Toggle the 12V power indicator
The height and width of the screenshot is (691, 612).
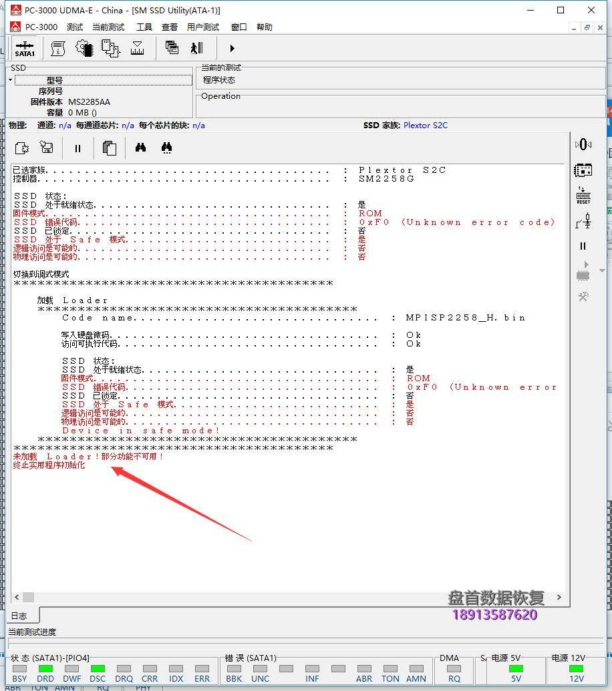[x=576, y=668]
